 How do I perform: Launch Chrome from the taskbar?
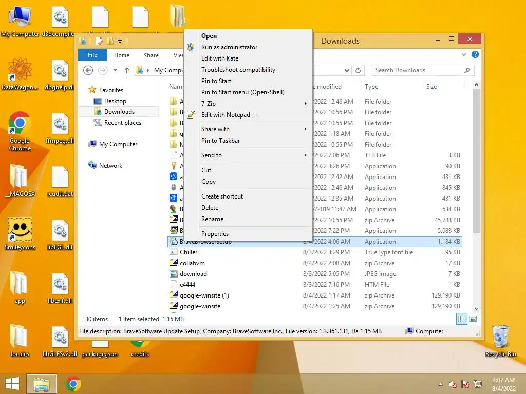[73, 384]
